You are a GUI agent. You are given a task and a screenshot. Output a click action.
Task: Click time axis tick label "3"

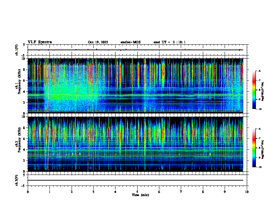[x=93, y=192]
